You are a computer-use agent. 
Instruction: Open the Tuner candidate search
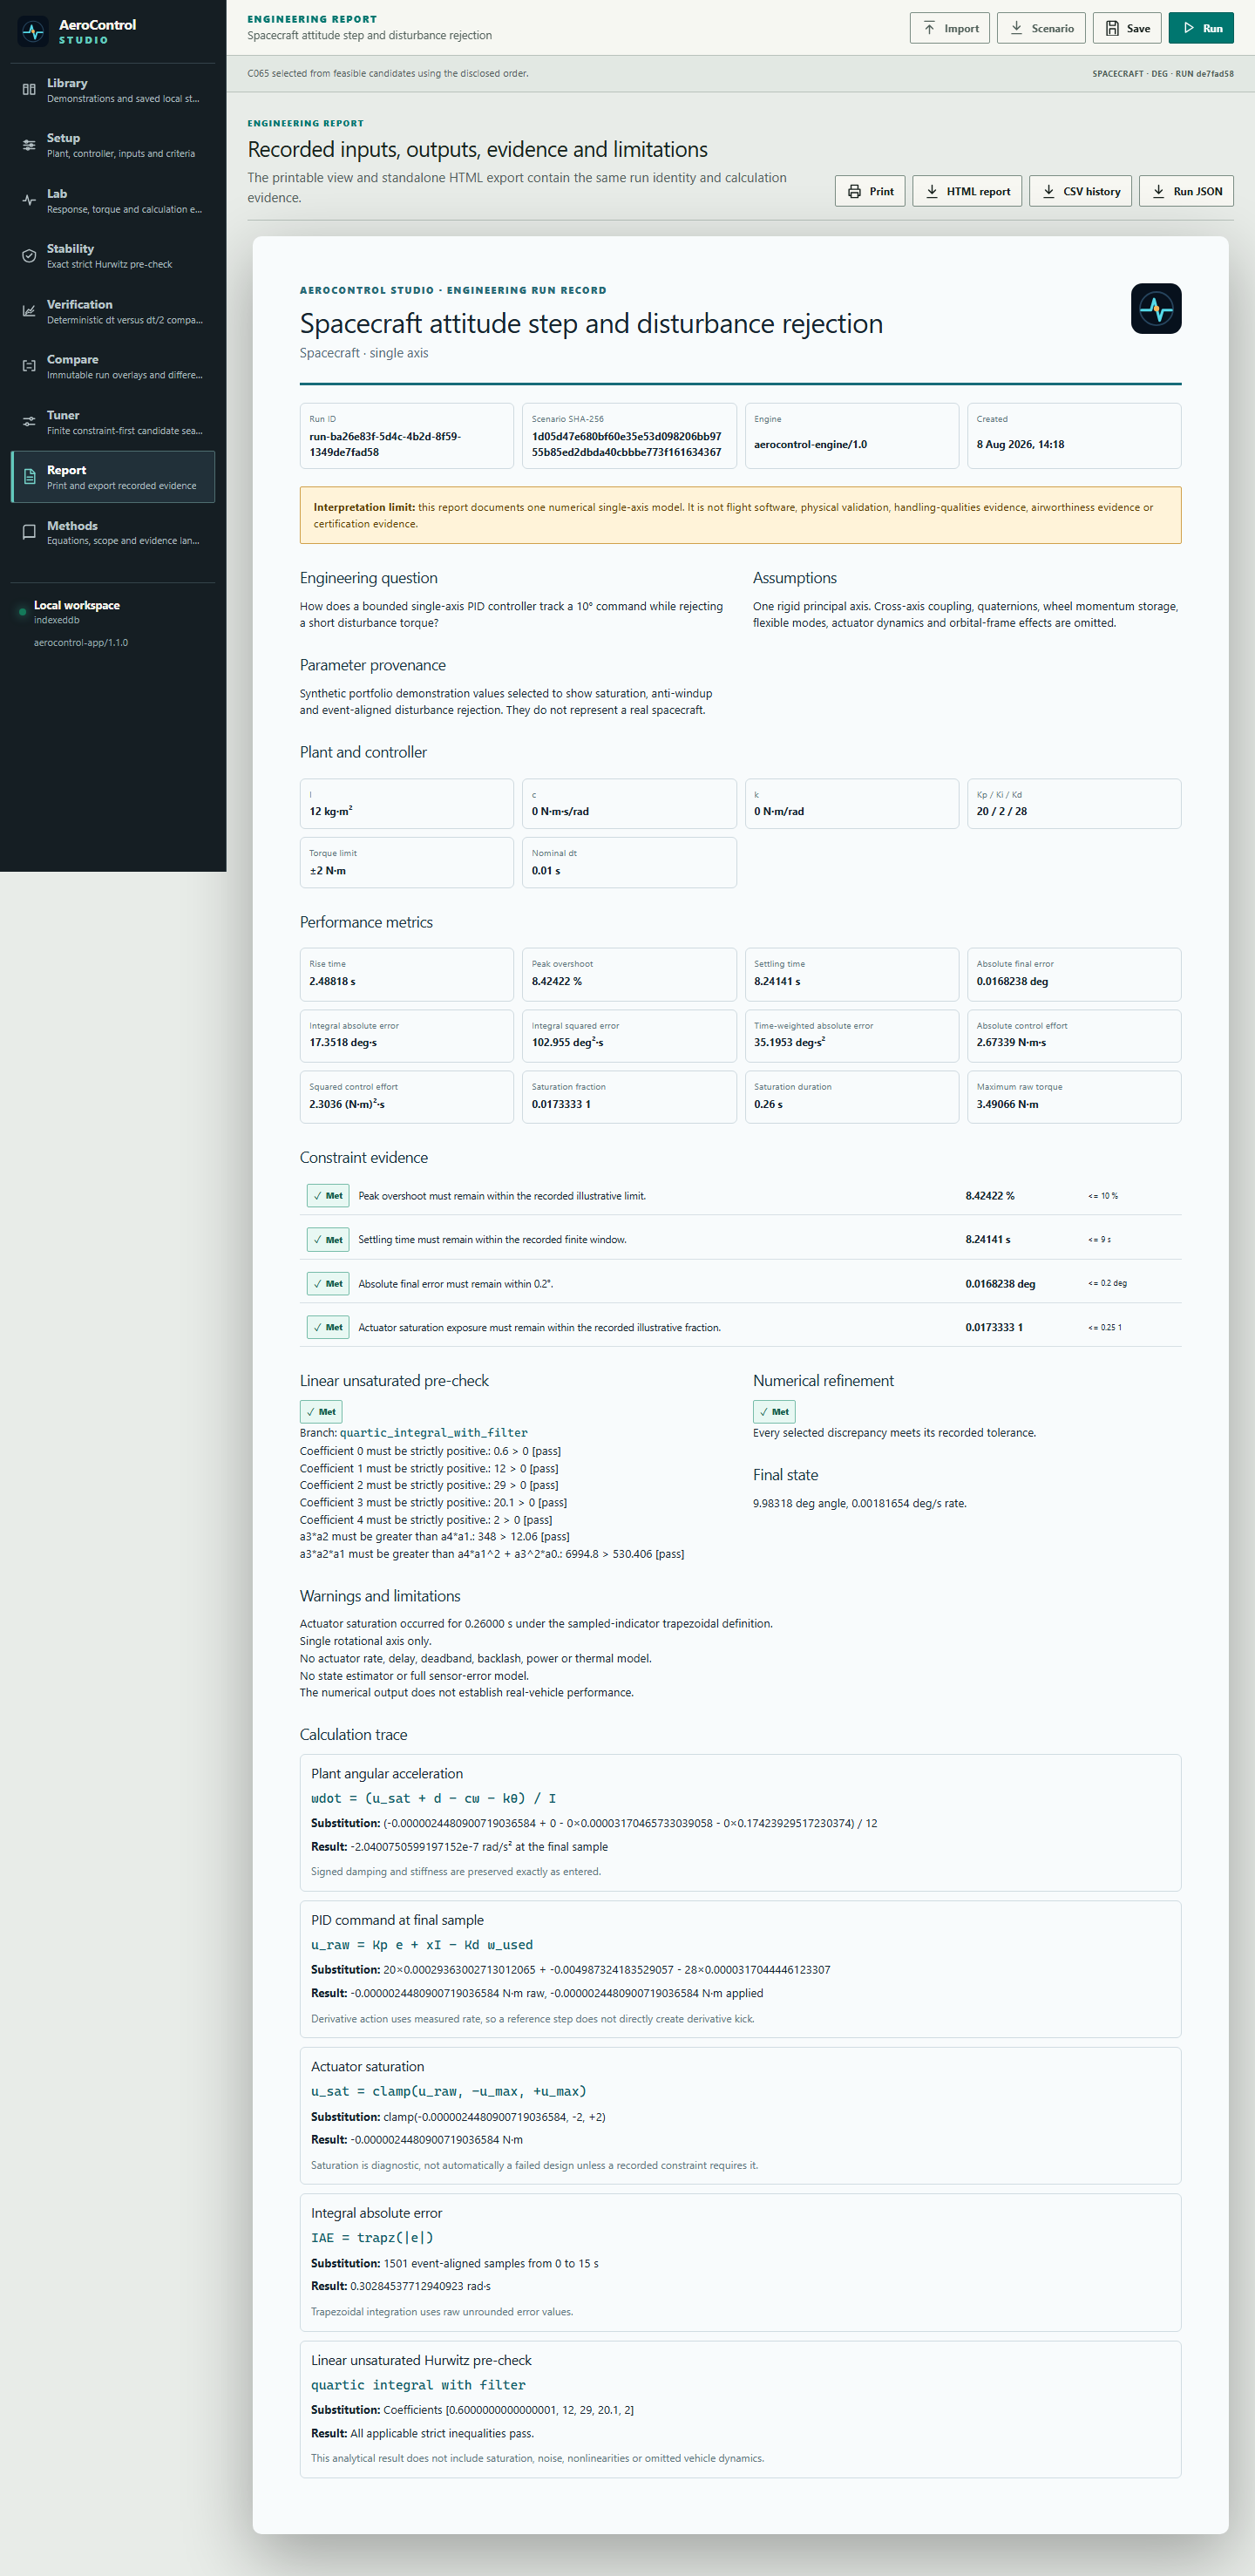pos(113,422)
